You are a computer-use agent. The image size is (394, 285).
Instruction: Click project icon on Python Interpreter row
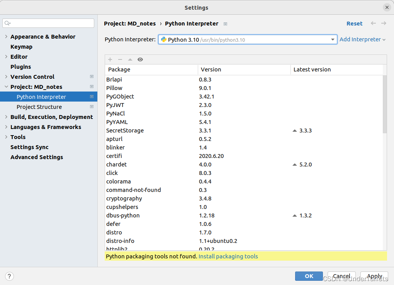point(92,97)
